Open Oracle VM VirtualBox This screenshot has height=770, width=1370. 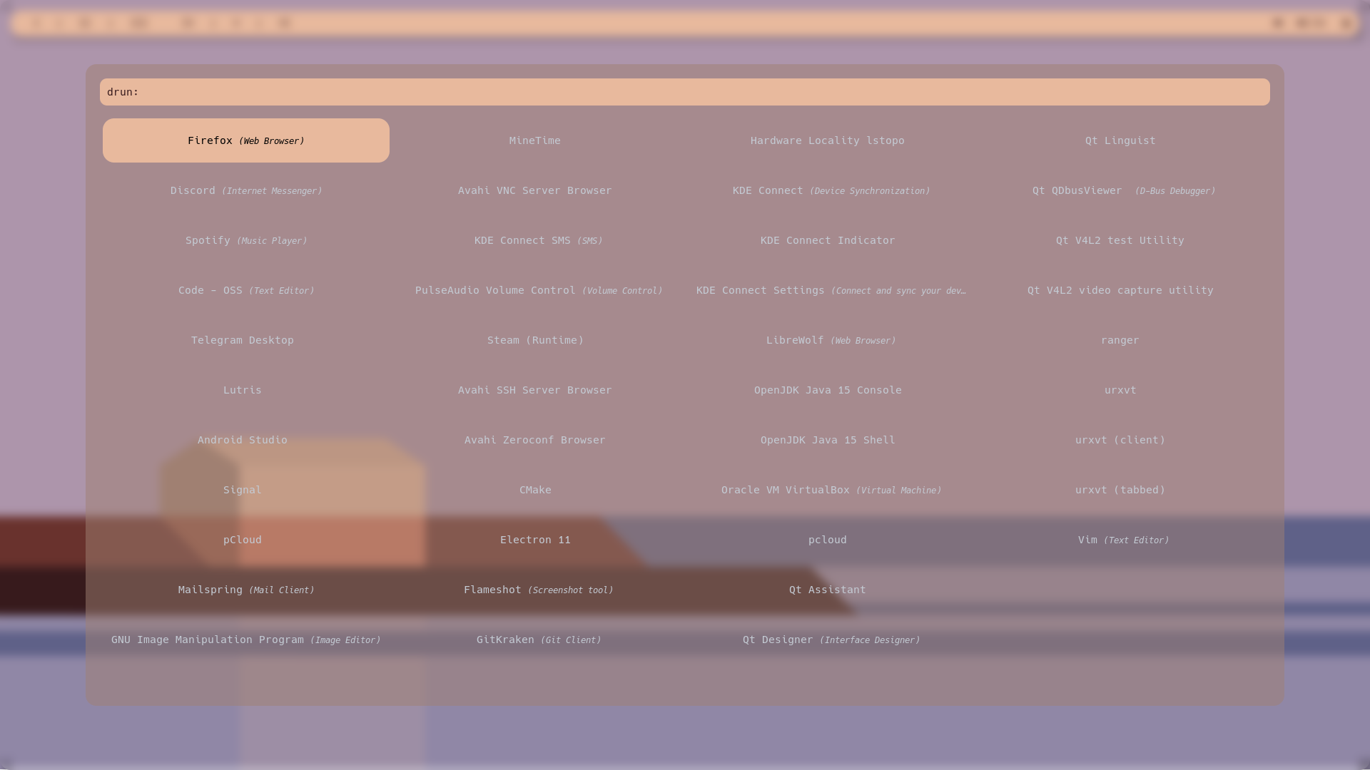831,490
